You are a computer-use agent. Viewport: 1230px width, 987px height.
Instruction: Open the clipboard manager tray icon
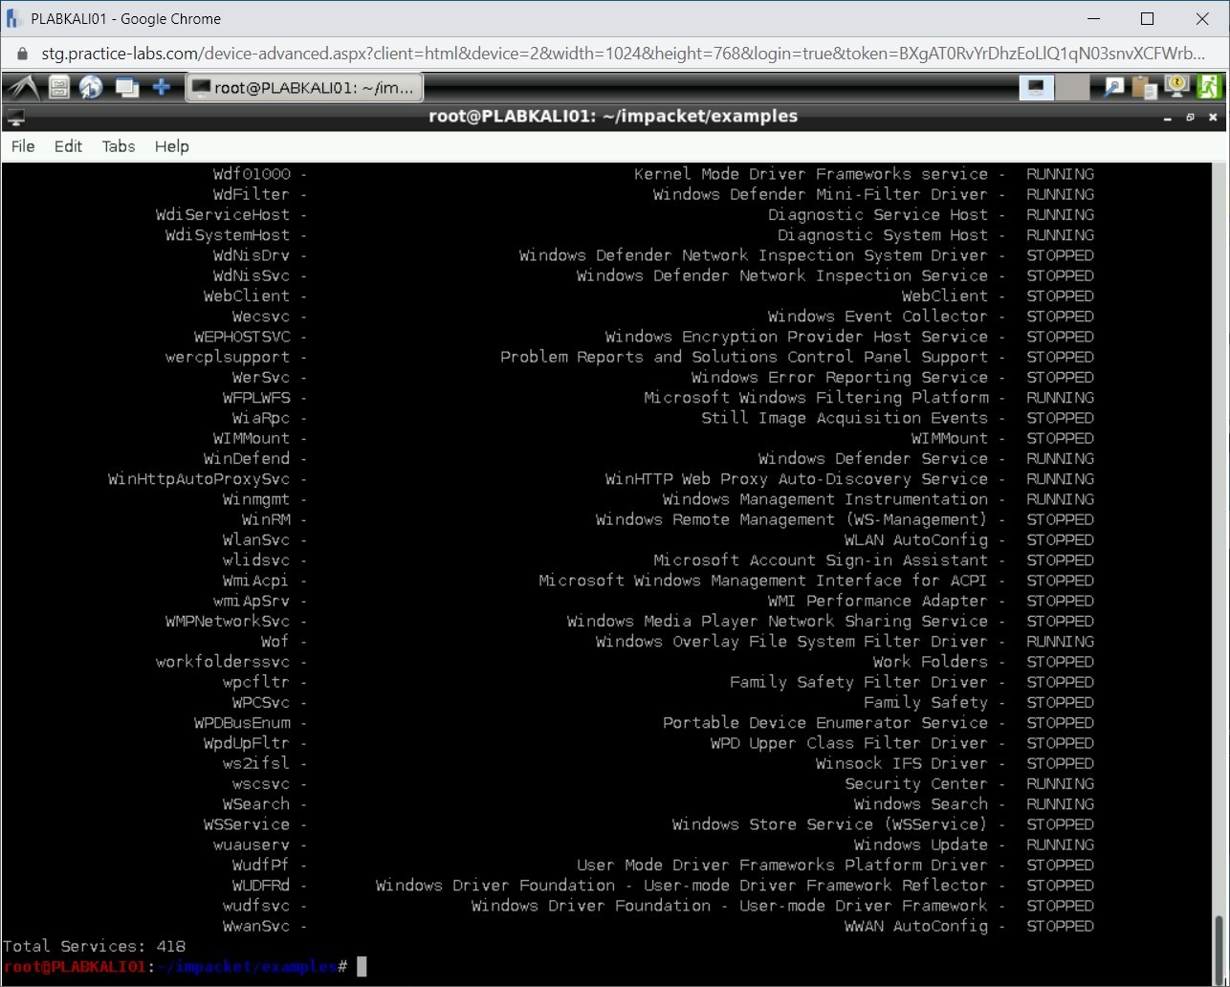[x=1144, y=88]
